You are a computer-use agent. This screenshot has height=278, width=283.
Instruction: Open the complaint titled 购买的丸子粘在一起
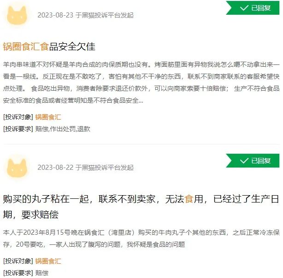[141, 207]
